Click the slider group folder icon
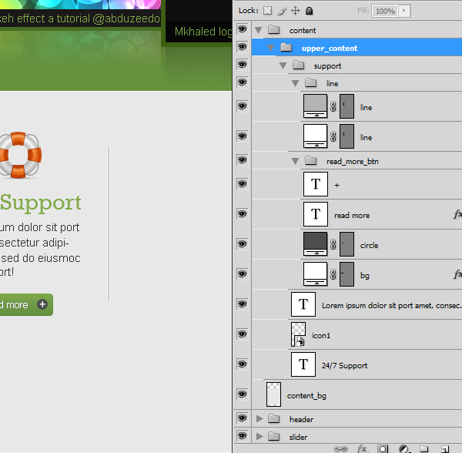The image size is (462, 453). pyautogui.click(x=273, y=436)
